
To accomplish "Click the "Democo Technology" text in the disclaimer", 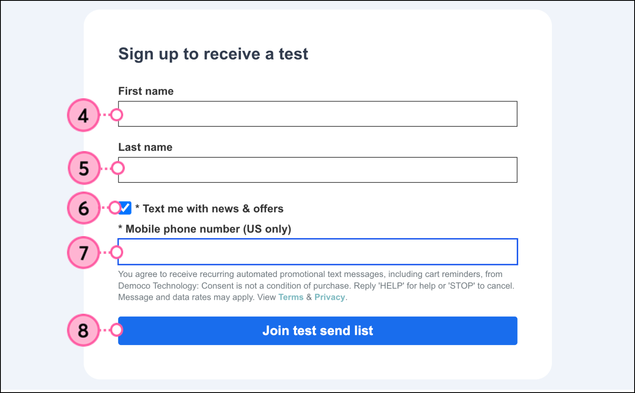I will 158,286.
